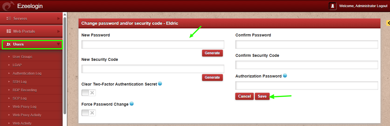Image resolution: width=390 pixels, height=126 pixels.
Task: Click the Users people icon in sidebar
Action: pos(8,44)
